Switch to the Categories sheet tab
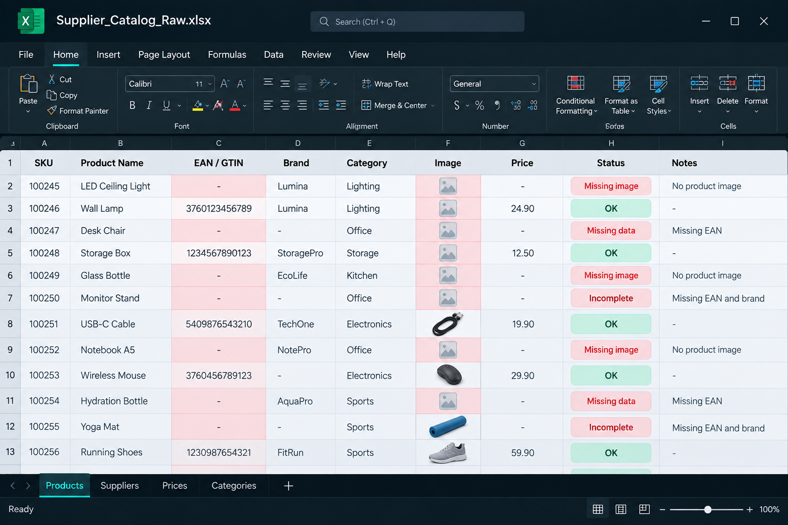This screenshot has height=525, width=788. [x=234, y=486]
